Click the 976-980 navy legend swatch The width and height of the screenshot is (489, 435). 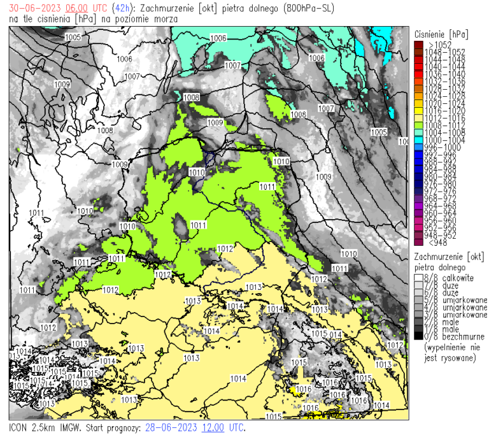(x=418, y=184)
